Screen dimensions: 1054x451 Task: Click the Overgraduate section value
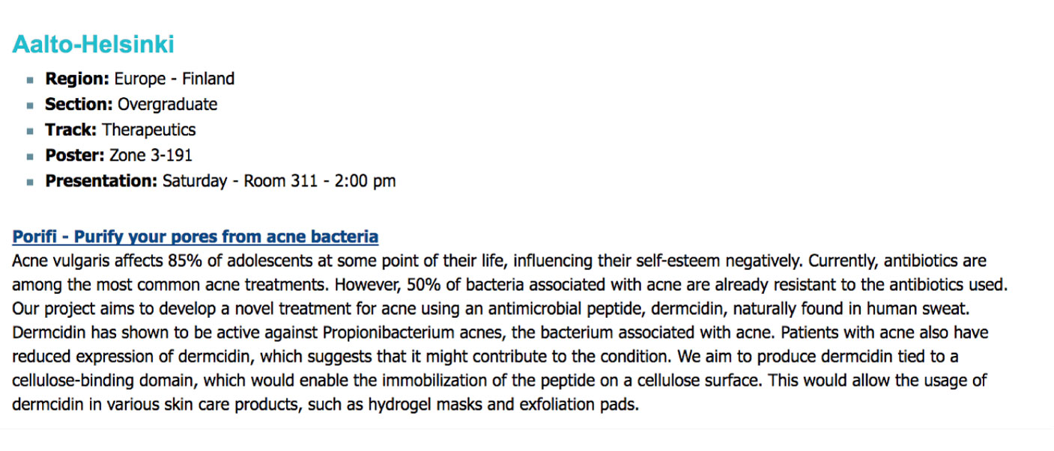pos(168,104)
